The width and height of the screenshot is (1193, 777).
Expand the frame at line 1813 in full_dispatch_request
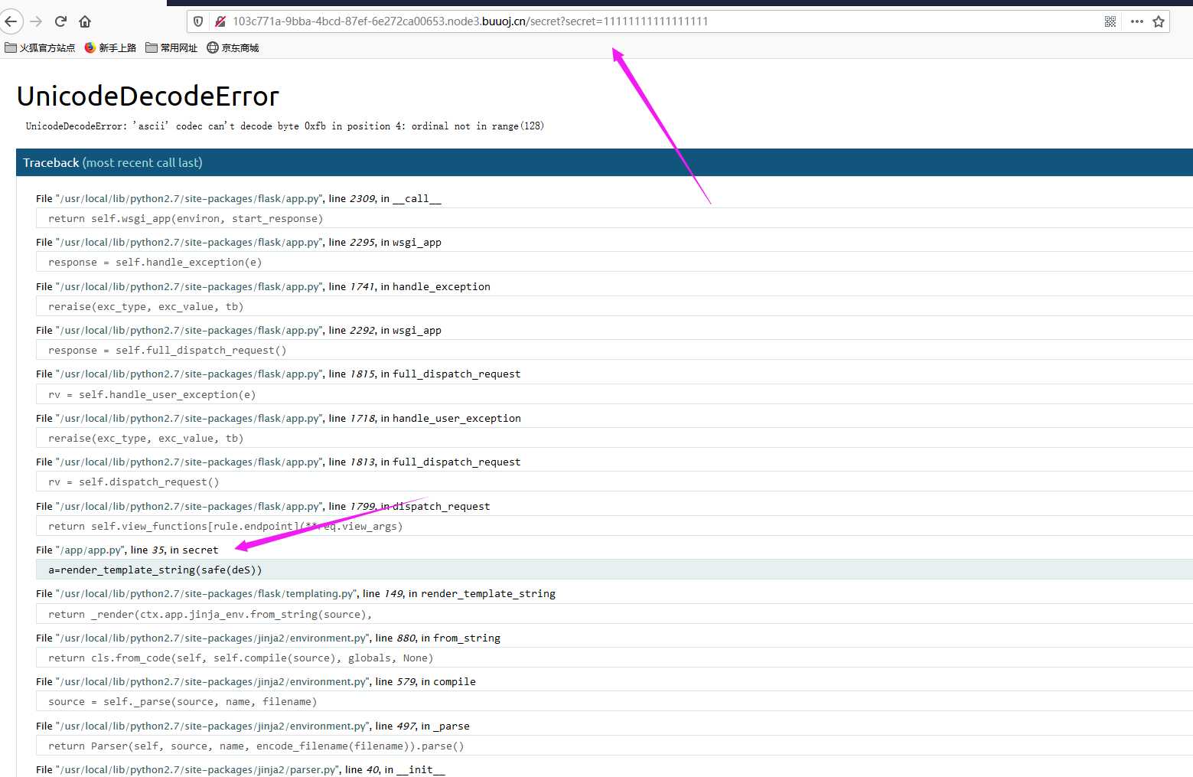278,462
